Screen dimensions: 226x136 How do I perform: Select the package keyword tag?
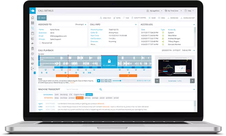95,98
